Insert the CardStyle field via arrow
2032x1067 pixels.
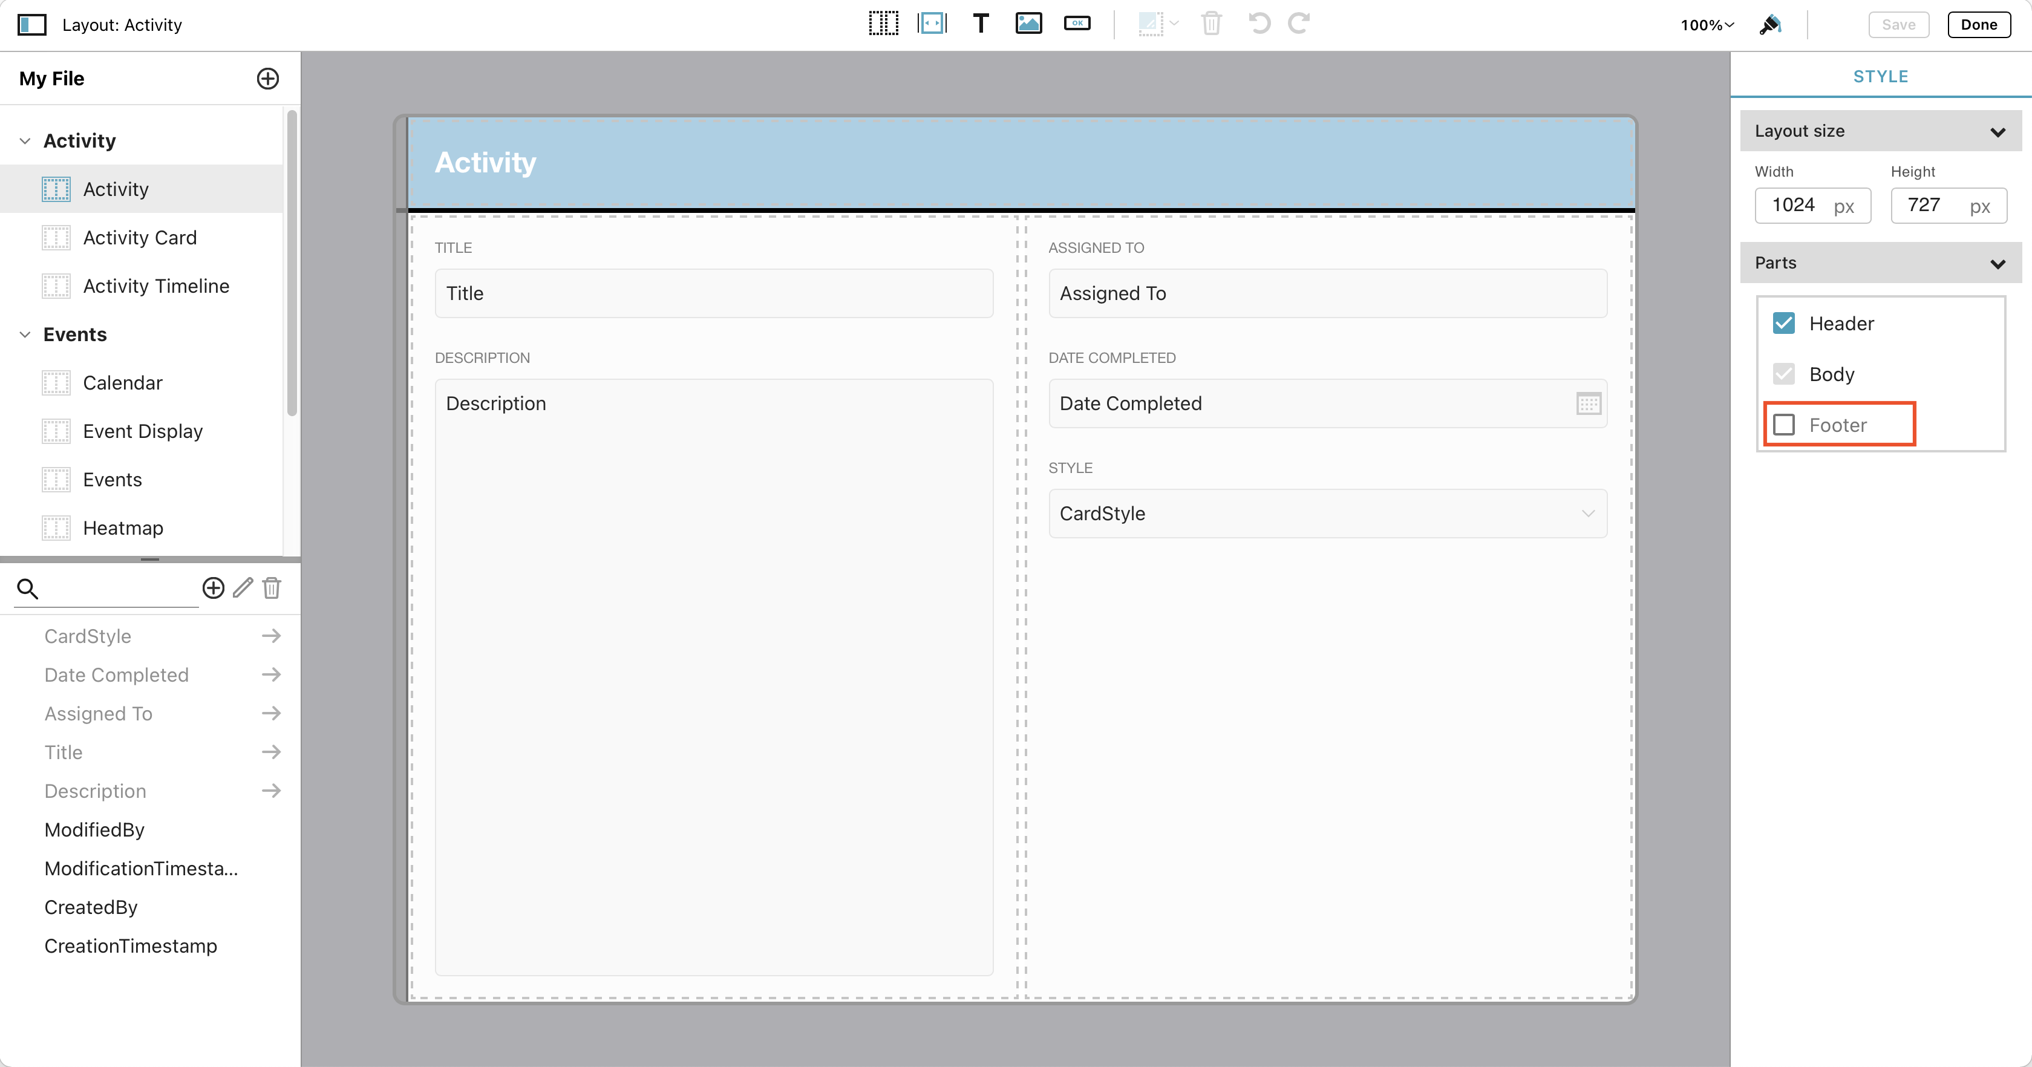(272, 636)
